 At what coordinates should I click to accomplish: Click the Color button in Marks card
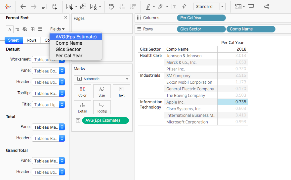(x=82, y=91)
